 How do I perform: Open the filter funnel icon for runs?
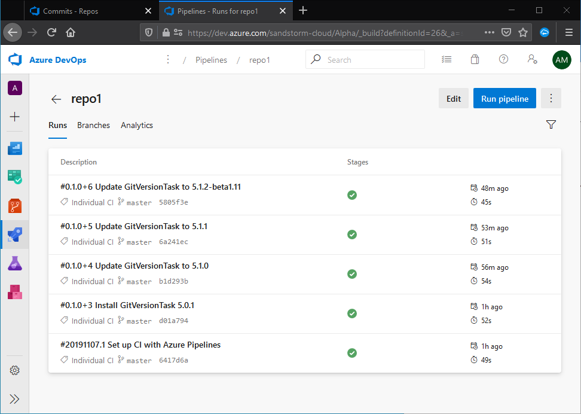[551, 124]
